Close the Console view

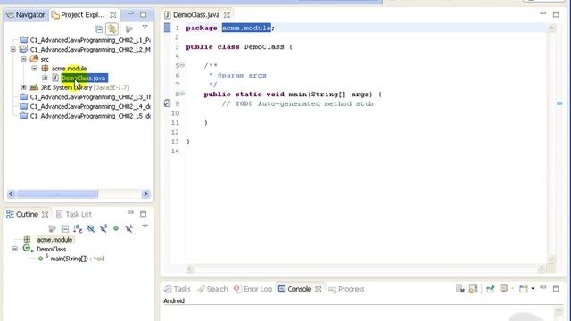(319, 289)
